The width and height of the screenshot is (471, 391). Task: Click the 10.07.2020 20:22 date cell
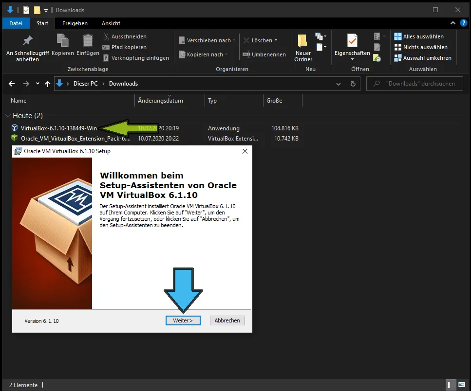(x=158, y=138)
